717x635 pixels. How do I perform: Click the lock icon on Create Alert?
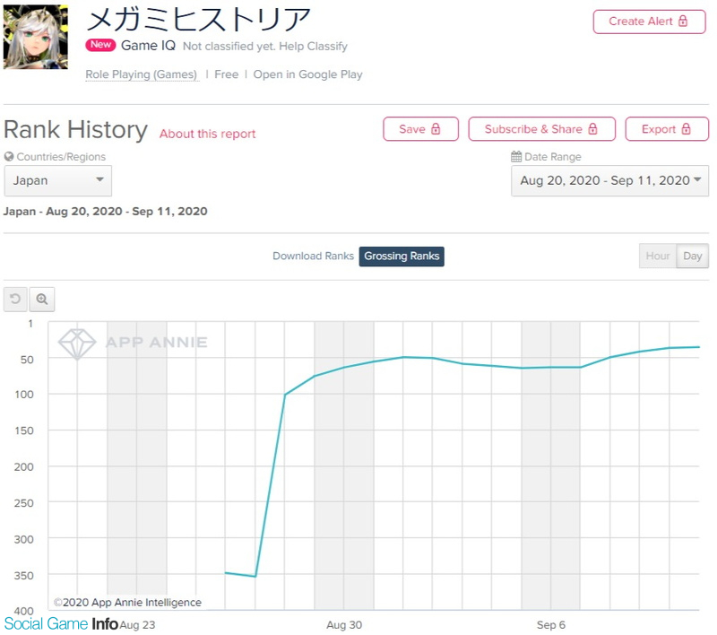click(683, 21)
